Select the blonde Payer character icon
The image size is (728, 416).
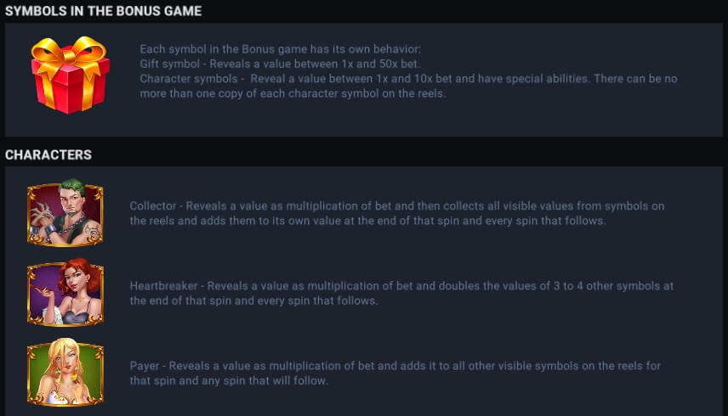point(65,372)
